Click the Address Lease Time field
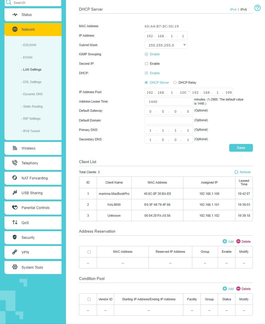The height and width of the screenshot is (324, 265). (x=169, y=101)
